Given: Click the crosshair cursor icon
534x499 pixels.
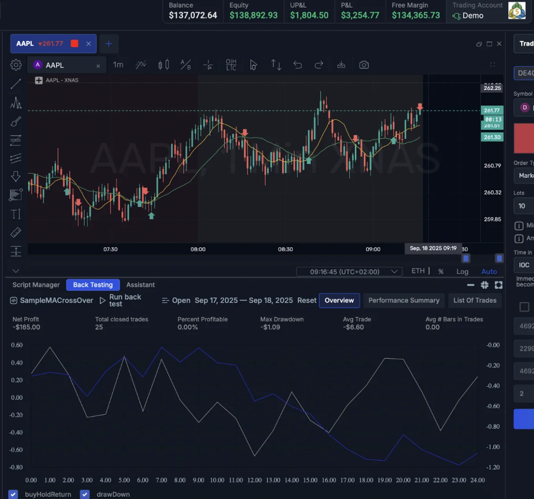Looking at the screenshot, I should point(208,65).
